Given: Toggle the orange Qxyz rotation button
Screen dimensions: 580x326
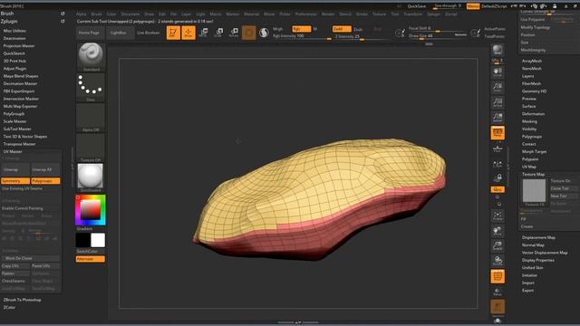Looking at the screenshot, I should 498,189.
